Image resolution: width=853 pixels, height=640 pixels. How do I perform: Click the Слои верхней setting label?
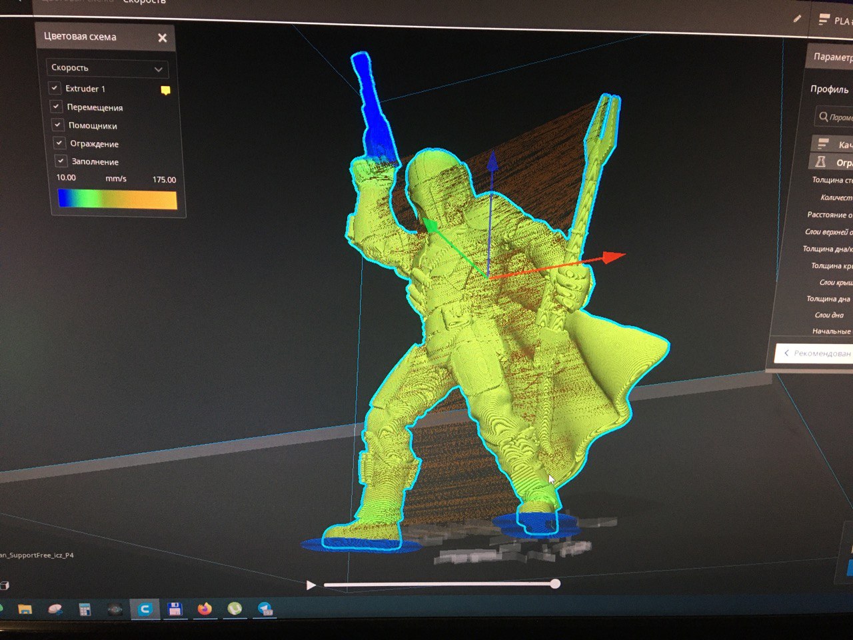pyautogui.click(x=828, y=232)
